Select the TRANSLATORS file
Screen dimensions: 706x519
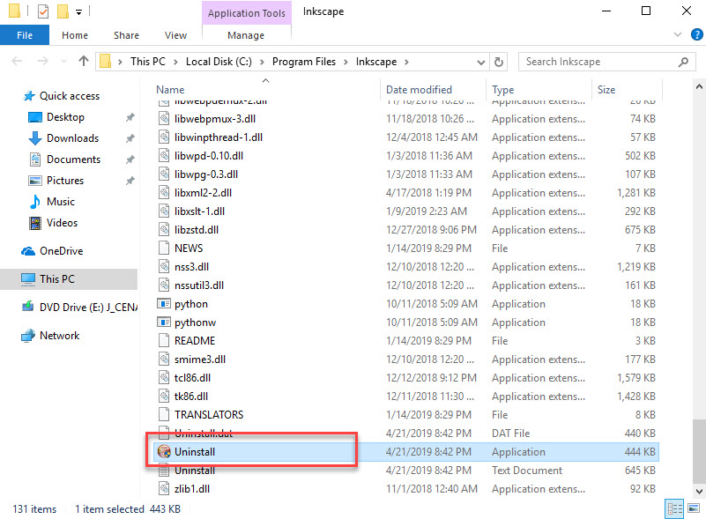(x=405, y=414)
